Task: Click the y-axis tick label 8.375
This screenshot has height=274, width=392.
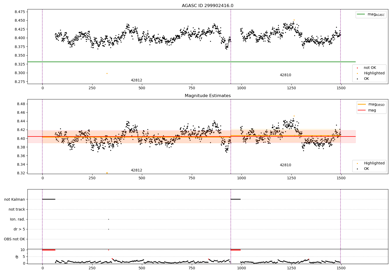Action: coord(20,47)
